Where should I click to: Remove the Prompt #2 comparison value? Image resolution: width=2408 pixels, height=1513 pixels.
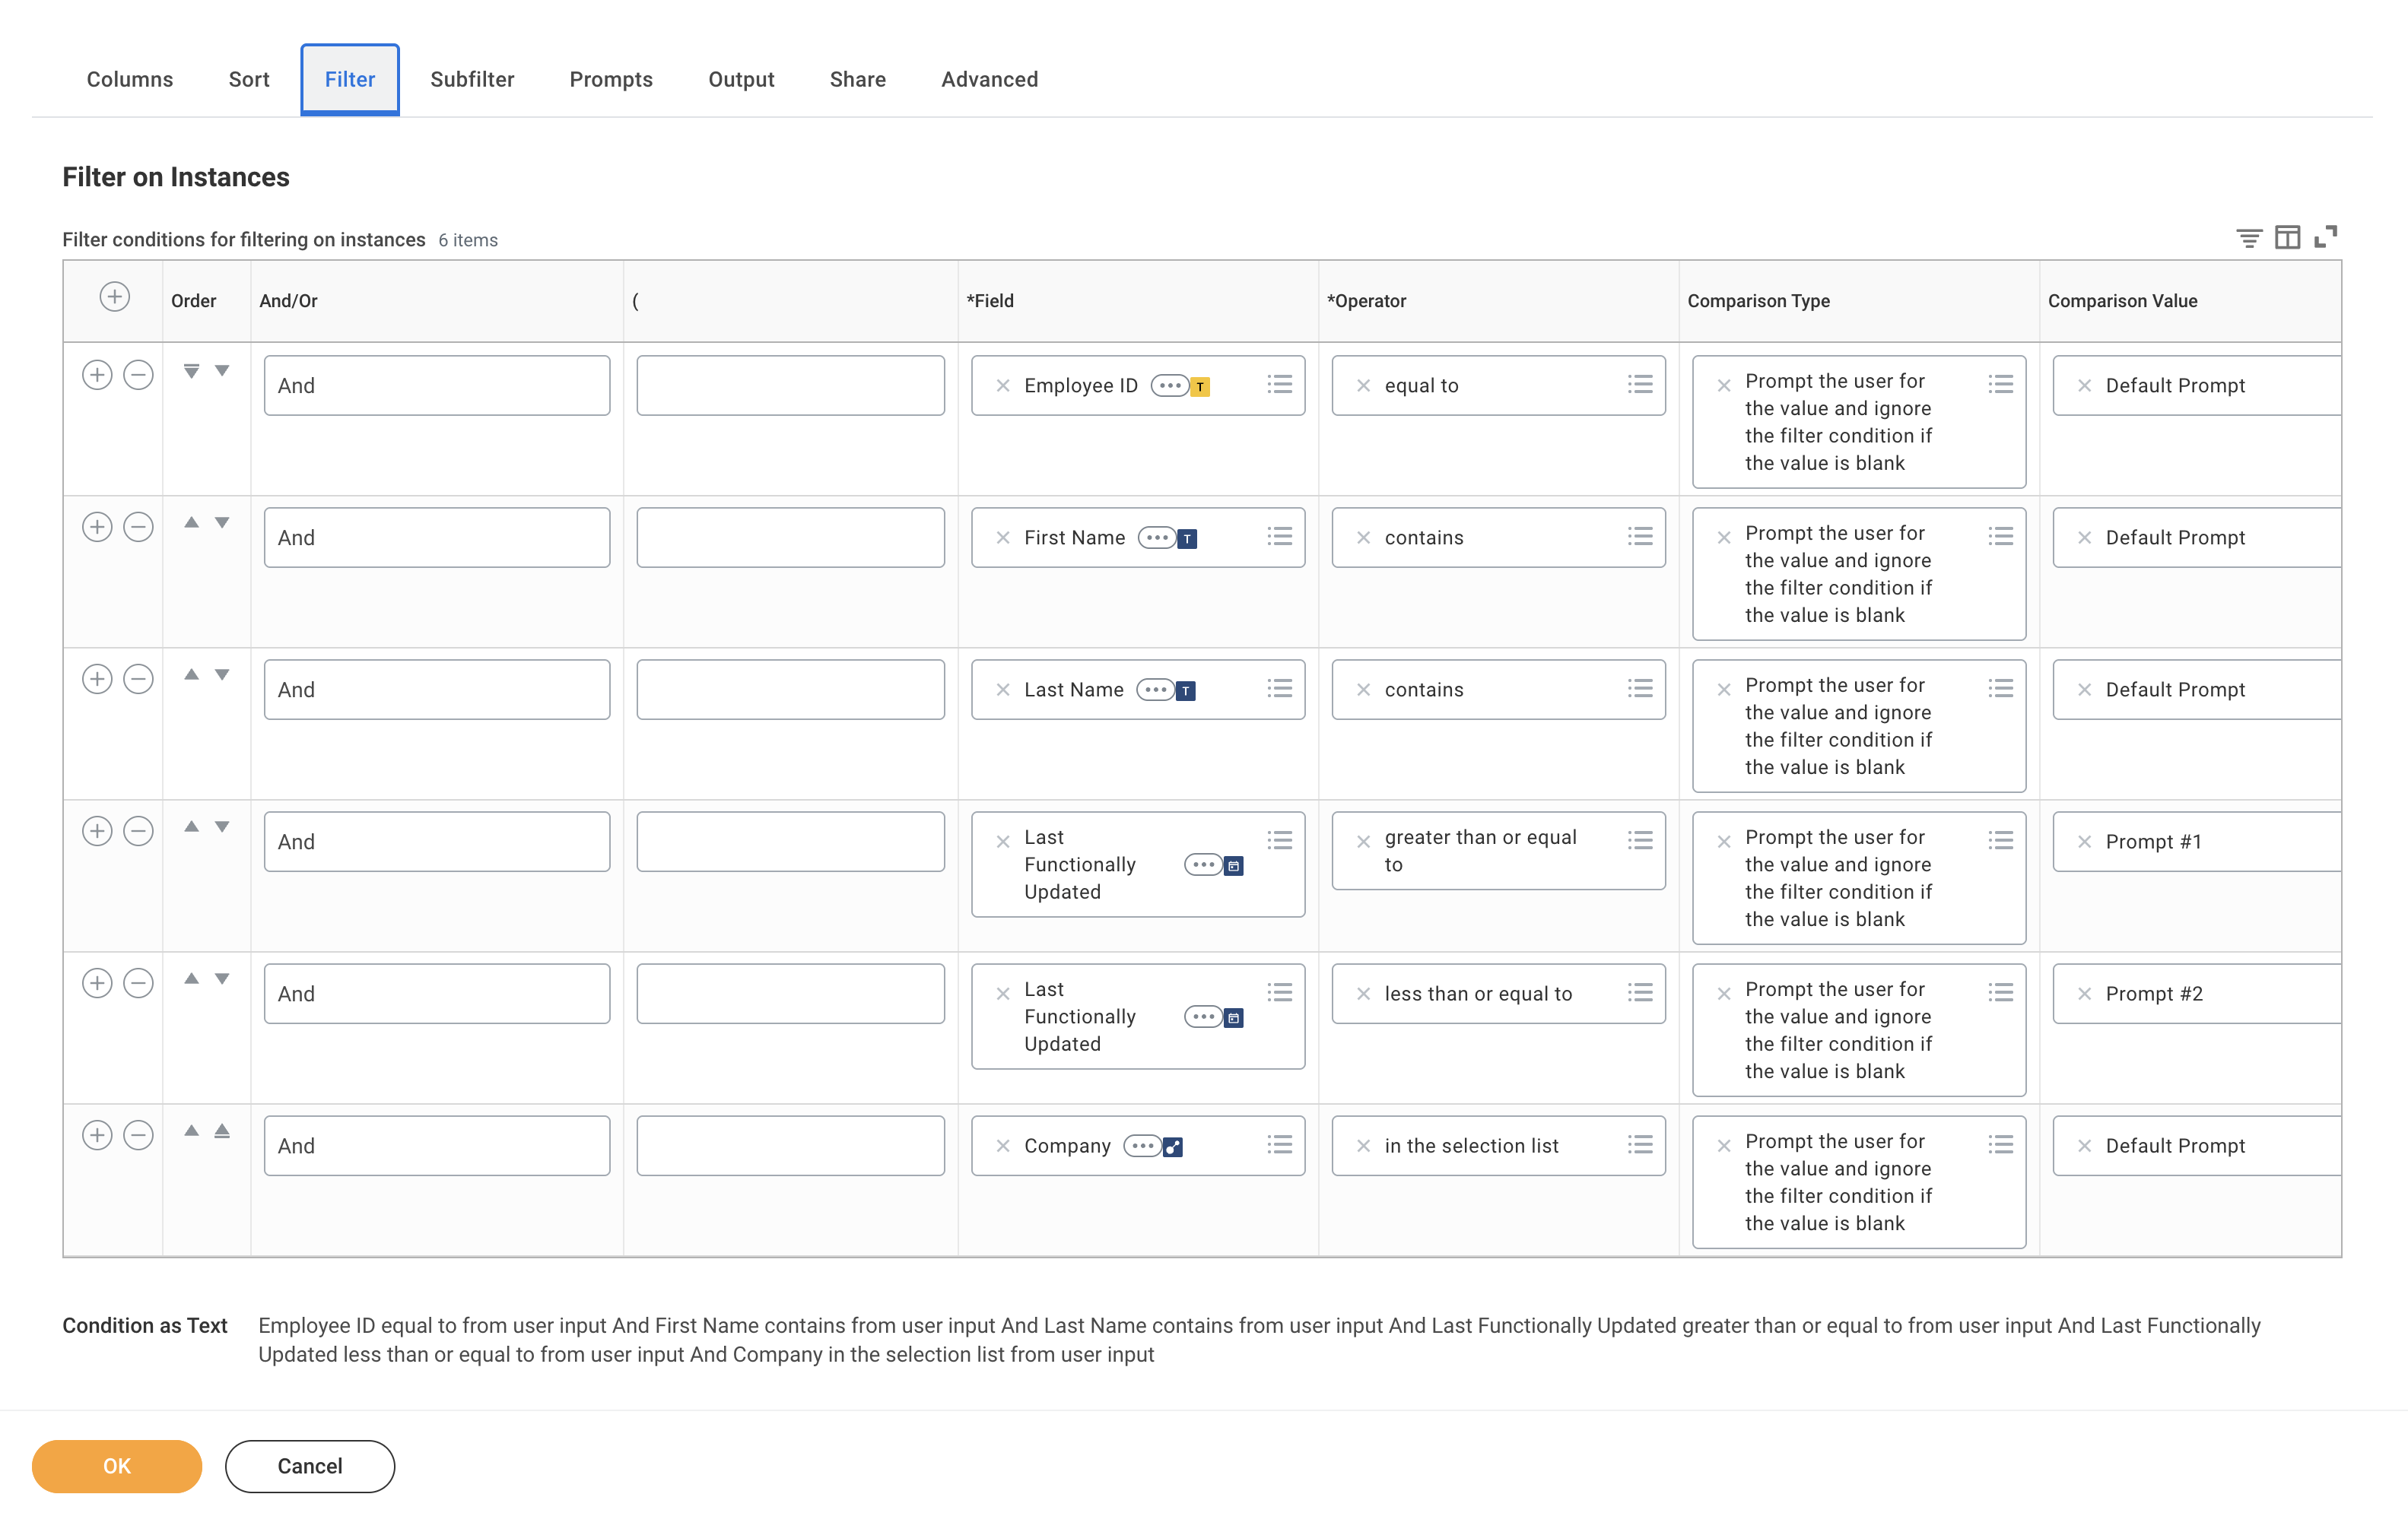point(2084,994)
